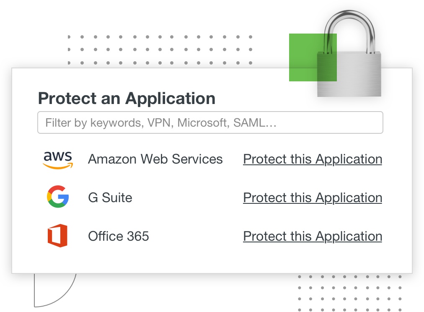This screenshot has height=312, width=424.
Task: Protect the Amazon Web Services application
Action: tap(313, 159)
